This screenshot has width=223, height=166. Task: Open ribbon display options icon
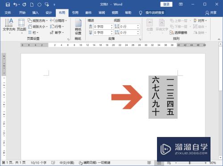[x=181, y=4]
